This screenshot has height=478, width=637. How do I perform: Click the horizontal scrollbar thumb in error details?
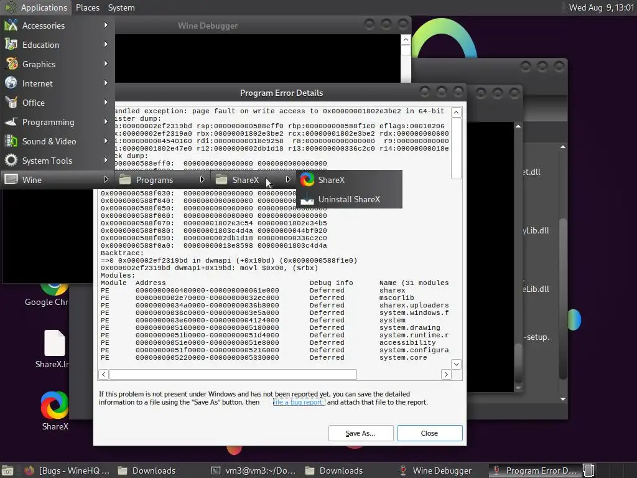(x=233, y=374)
